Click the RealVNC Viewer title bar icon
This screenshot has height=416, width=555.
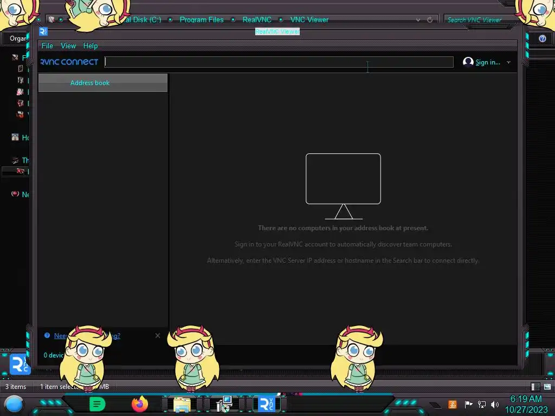coord(43,31)
